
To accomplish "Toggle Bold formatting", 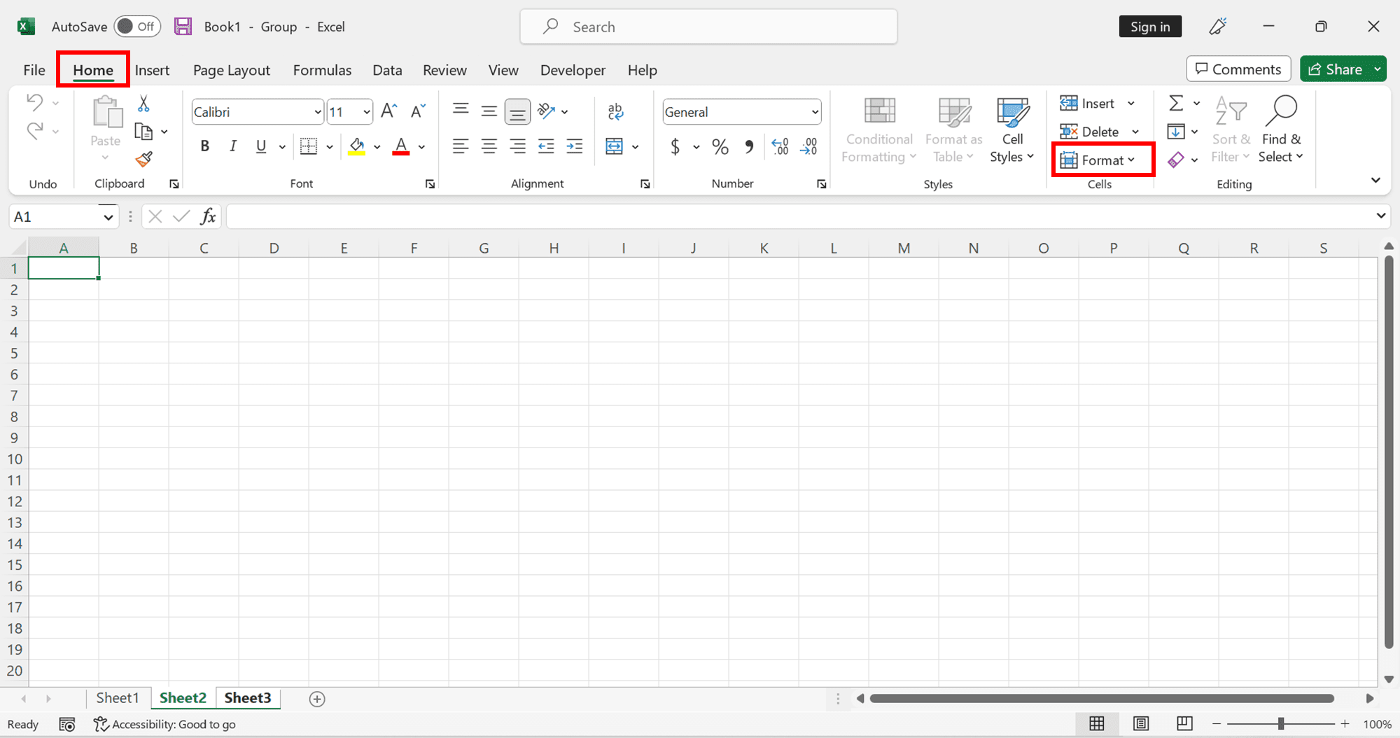I will (x=204, y=146).
